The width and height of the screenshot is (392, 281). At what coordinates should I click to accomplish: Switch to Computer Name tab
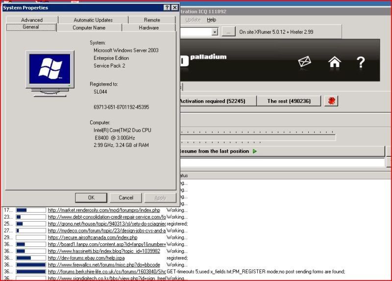tap(89, 28)
